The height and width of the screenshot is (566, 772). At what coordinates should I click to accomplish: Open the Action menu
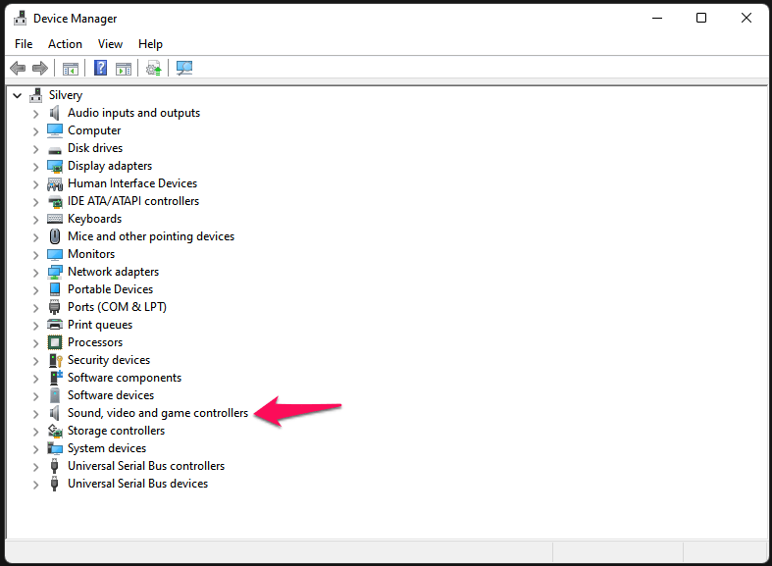pyautogui.click(x=65, y=44)
